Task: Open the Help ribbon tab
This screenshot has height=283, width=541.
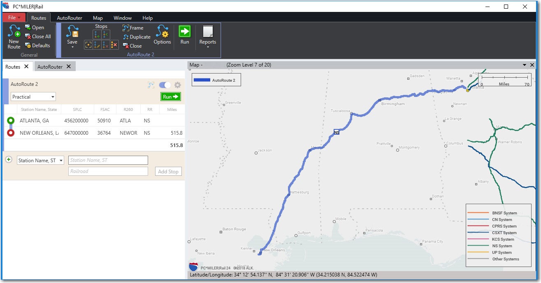Action: 148,18
